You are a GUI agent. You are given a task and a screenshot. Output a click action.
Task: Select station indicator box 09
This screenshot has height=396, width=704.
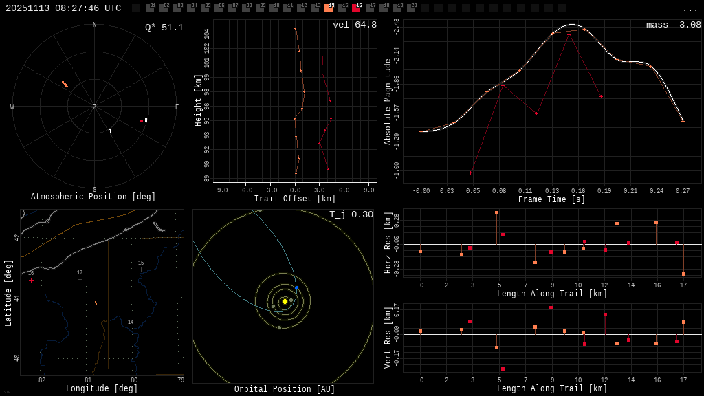pos(260,8)
